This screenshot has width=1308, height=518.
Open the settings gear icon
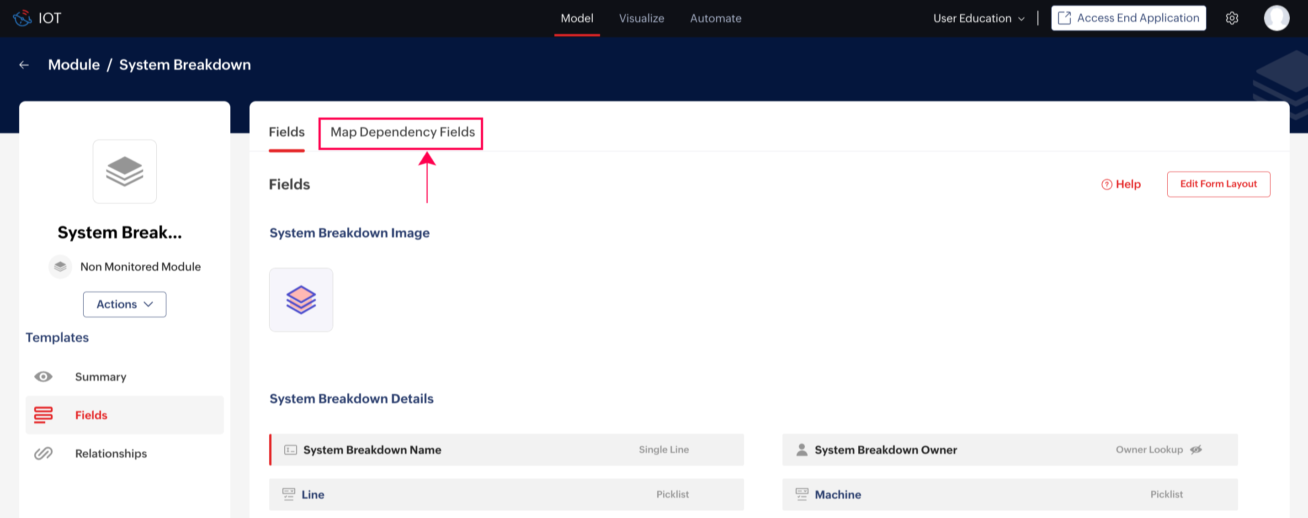[x=1232, y=18]
